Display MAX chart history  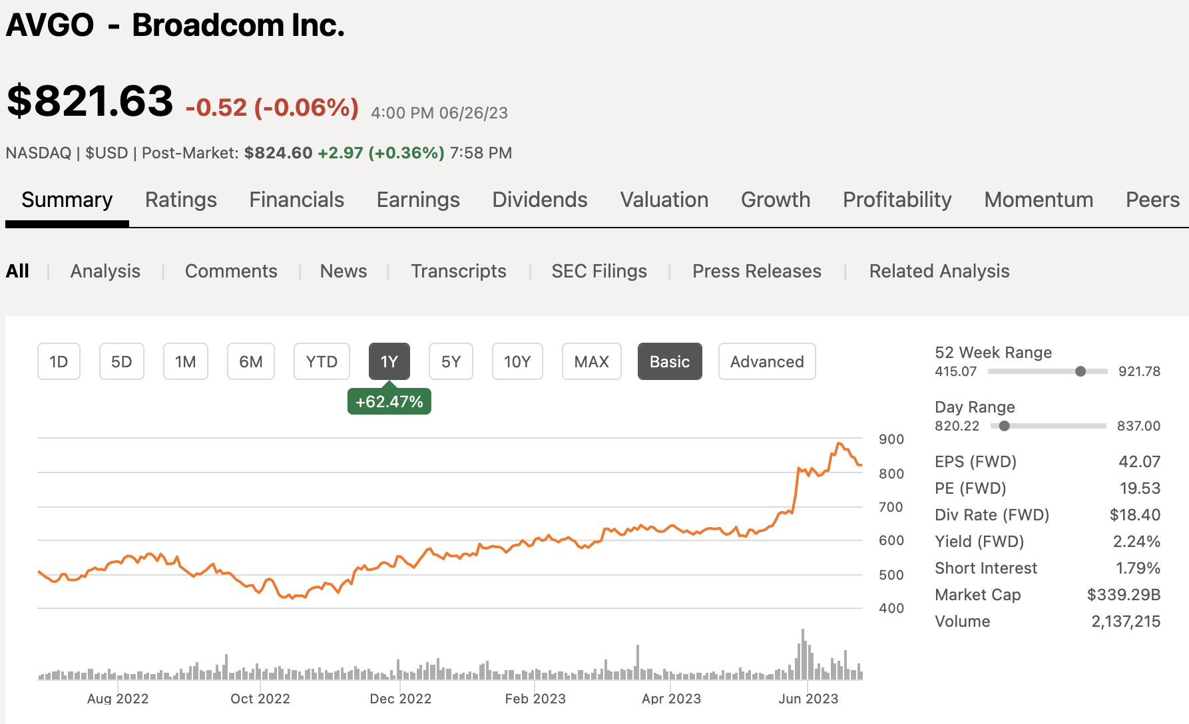(x=592, y=361)
